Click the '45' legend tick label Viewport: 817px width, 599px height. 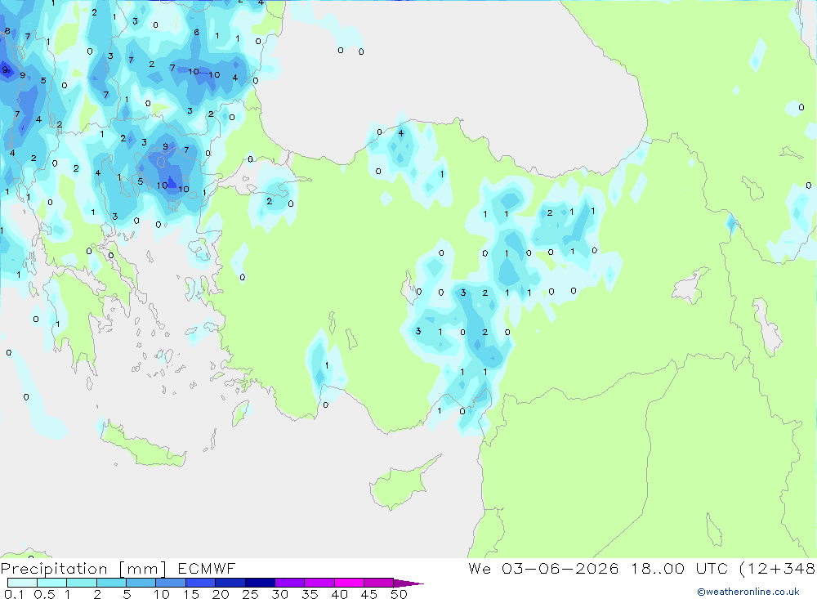[x=369, y=594]
